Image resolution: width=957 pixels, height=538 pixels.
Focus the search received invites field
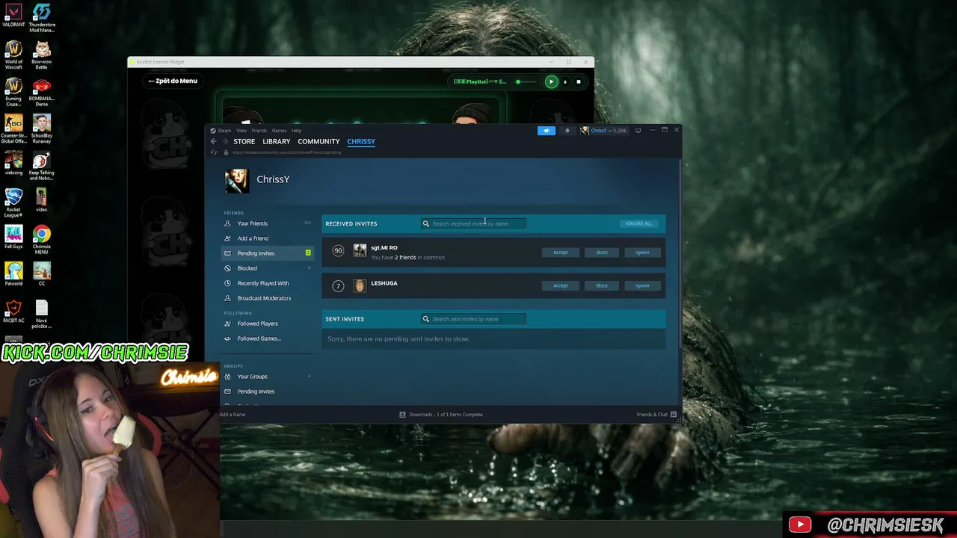point(473,223)
